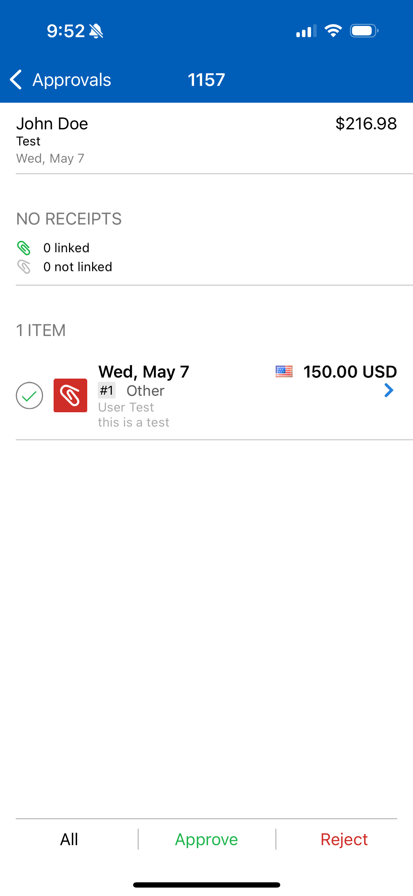Screen dimensions: 413x896
Task: Tap the battery indicator icon
Action: (364, 31)
